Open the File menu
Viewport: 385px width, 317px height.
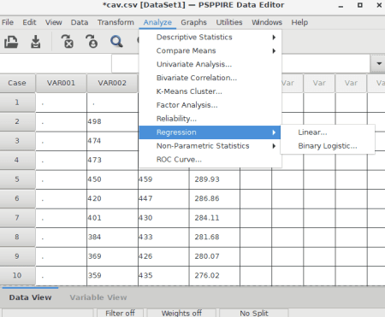8,22
